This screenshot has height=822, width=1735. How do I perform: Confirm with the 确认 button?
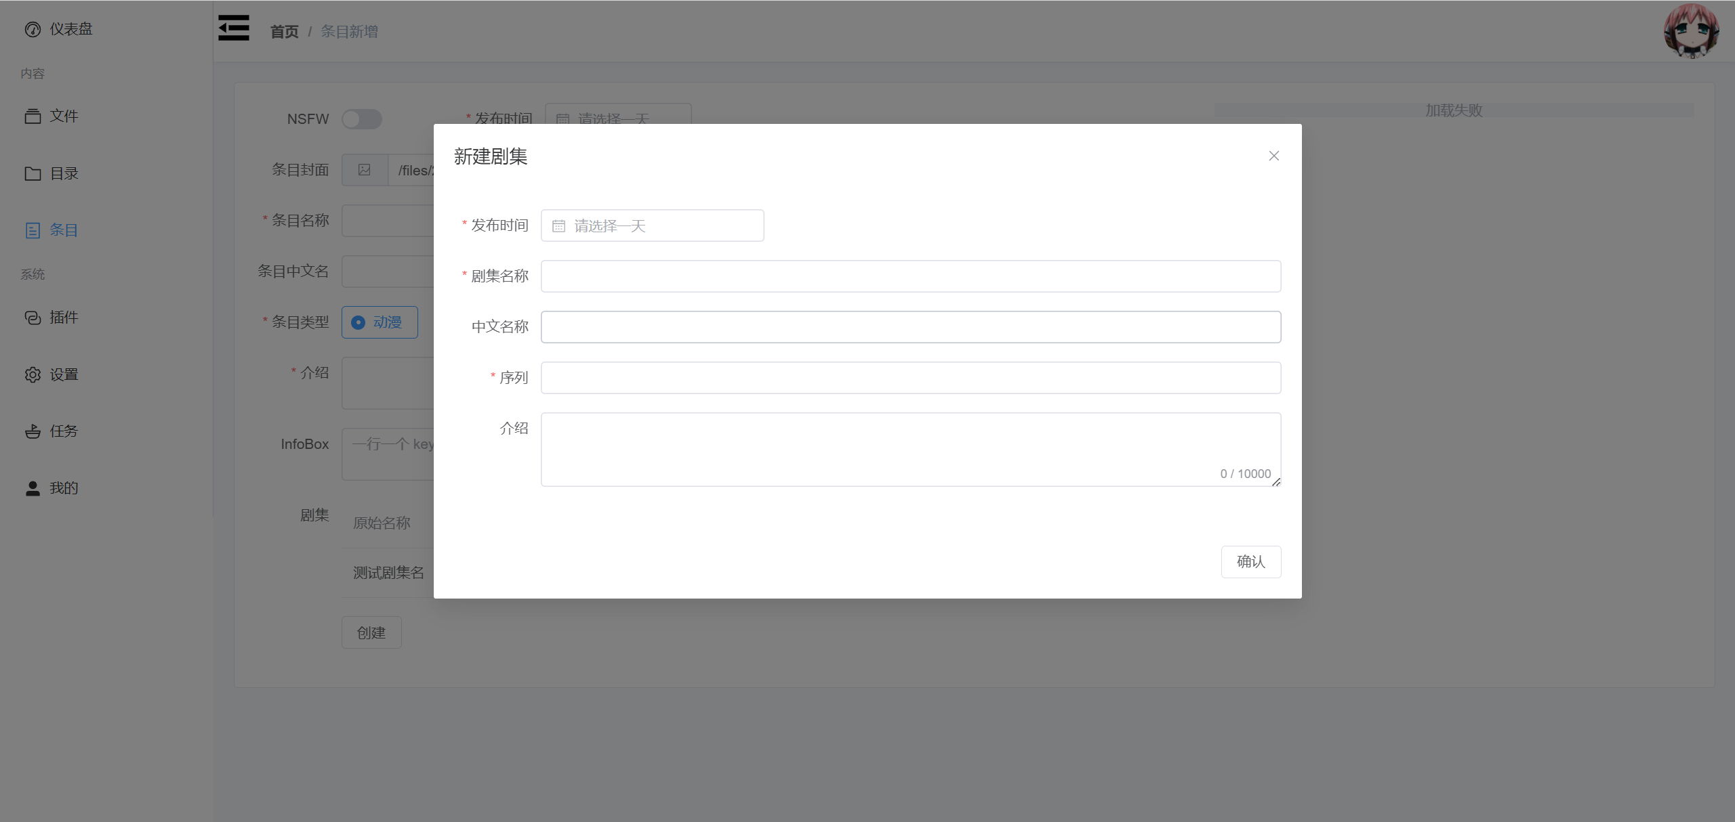[1250, 562]
